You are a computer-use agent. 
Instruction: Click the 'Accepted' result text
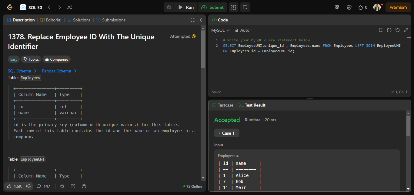(x=227, y=120)
